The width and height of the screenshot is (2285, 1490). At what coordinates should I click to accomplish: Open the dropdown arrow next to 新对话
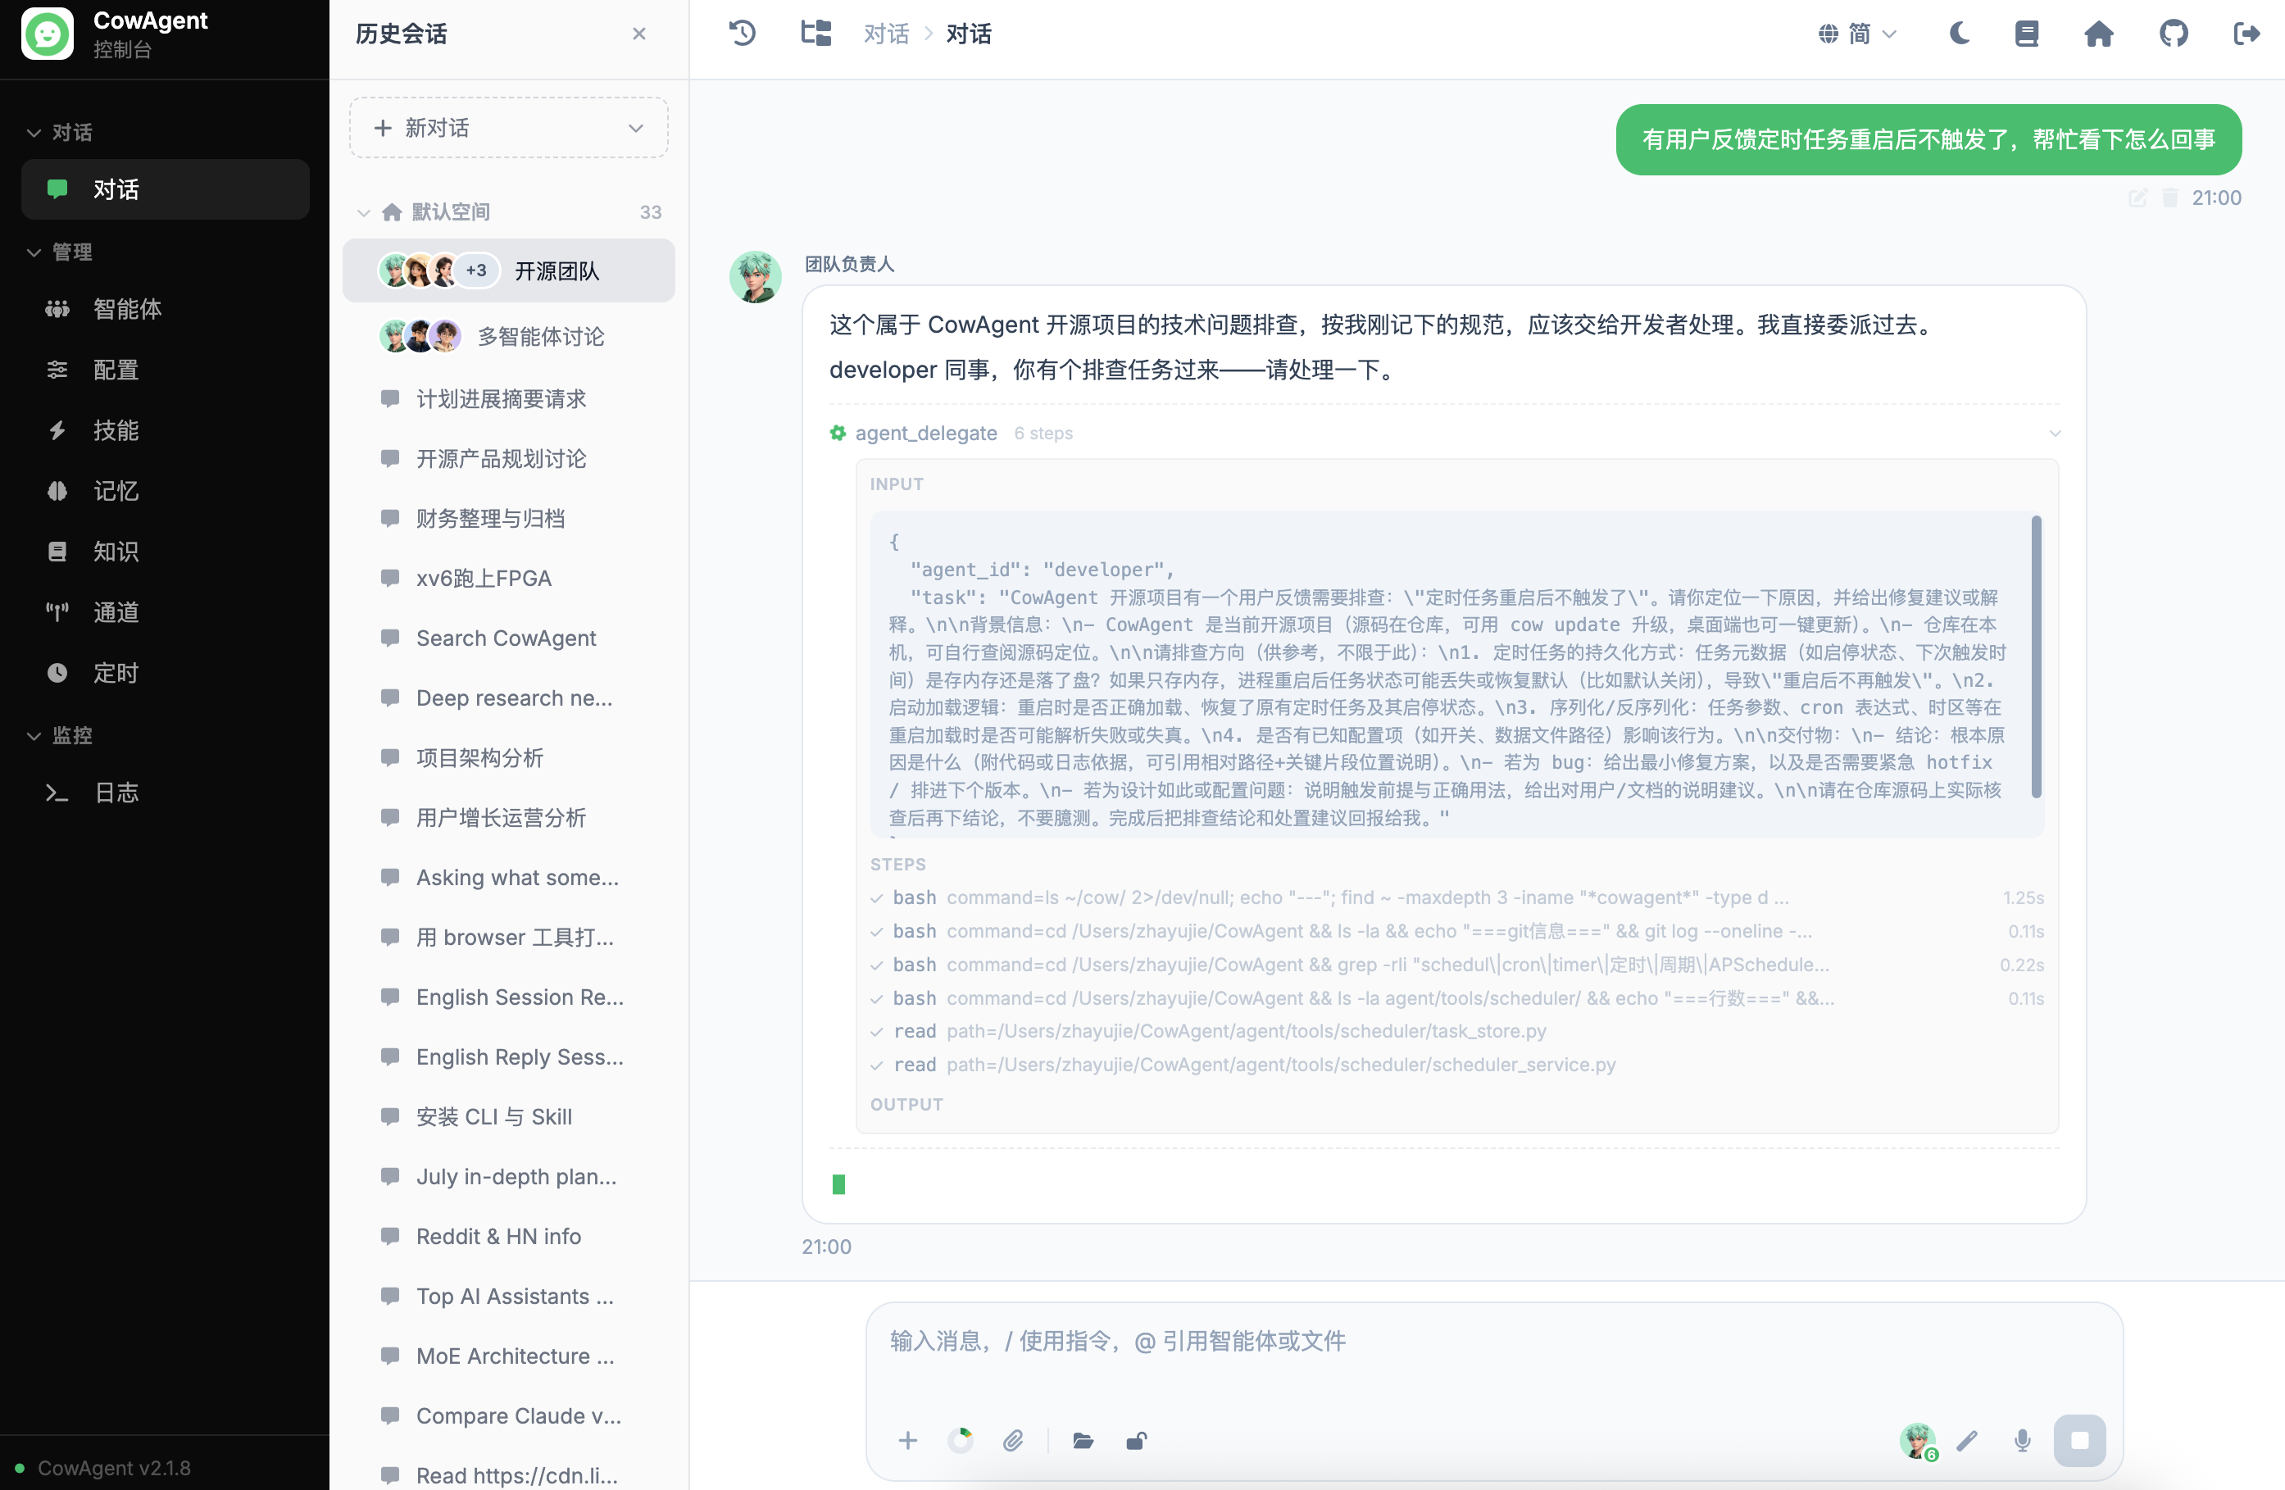tap(635, 128)
